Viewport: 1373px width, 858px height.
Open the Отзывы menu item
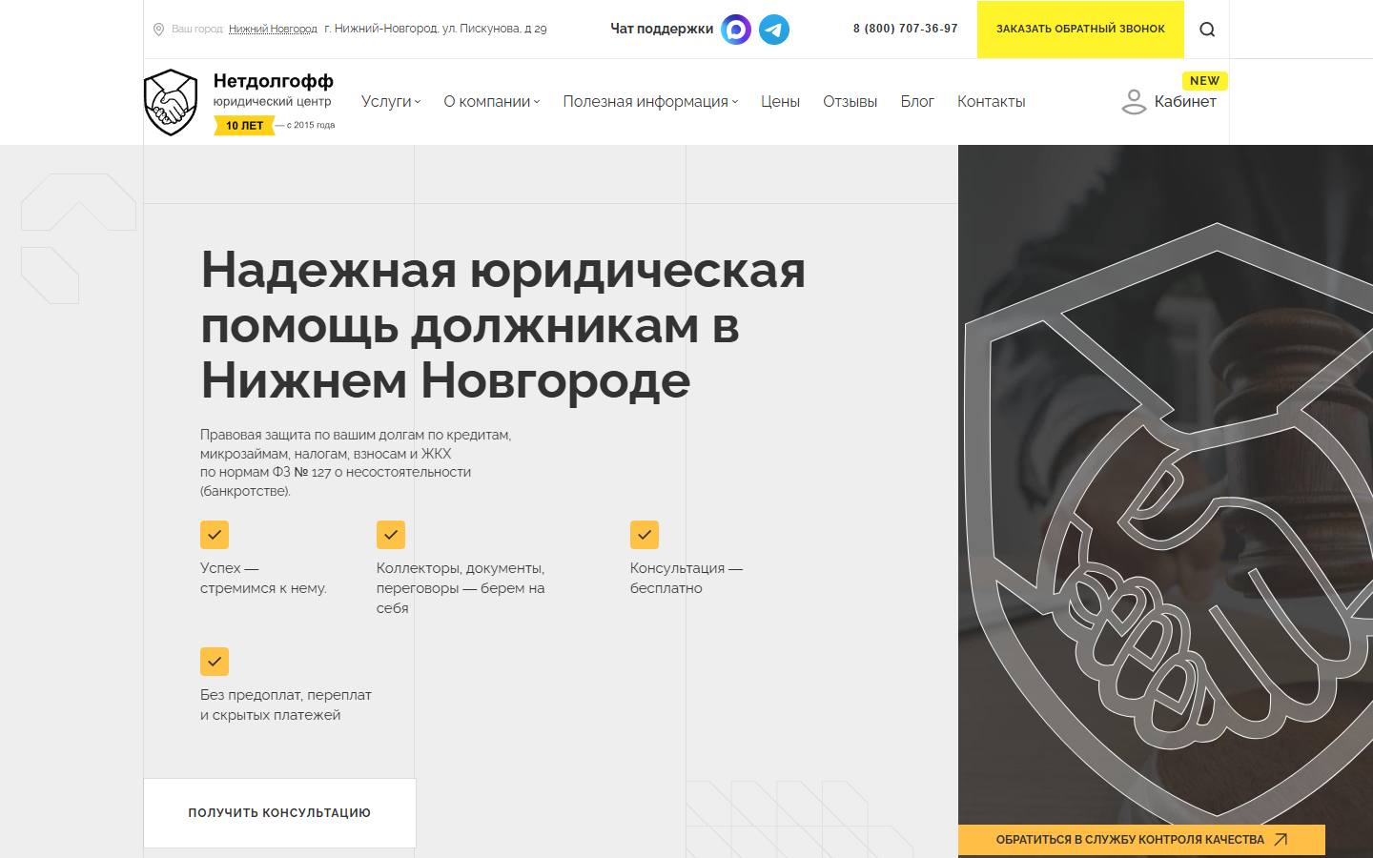point(850,102)
